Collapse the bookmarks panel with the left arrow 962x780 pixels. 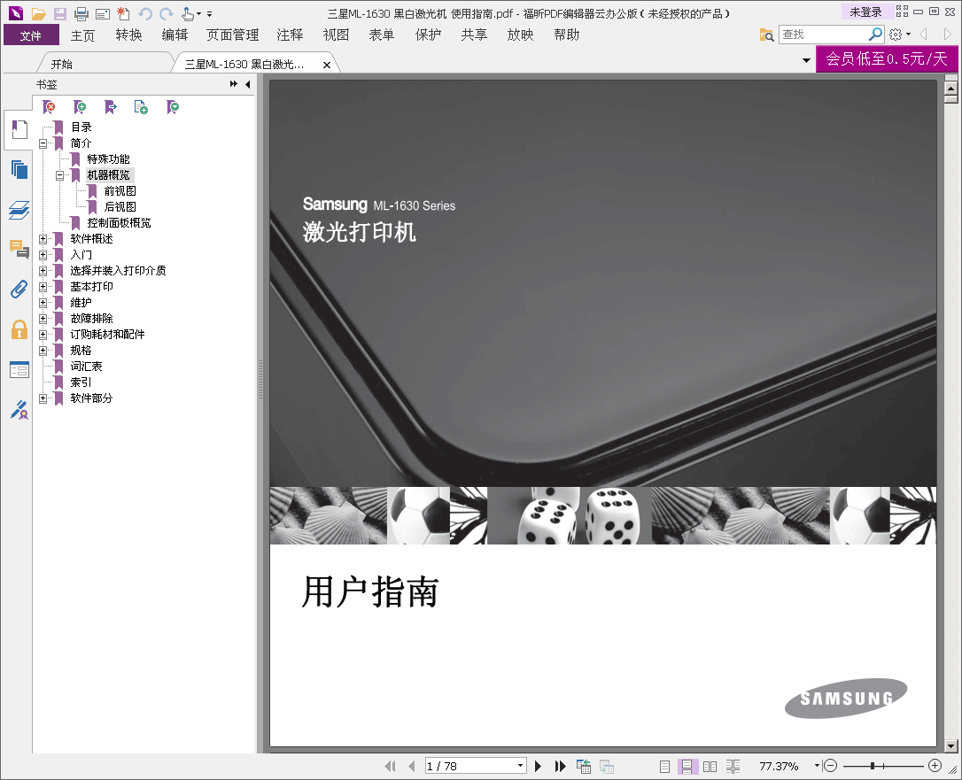[248, 85]
